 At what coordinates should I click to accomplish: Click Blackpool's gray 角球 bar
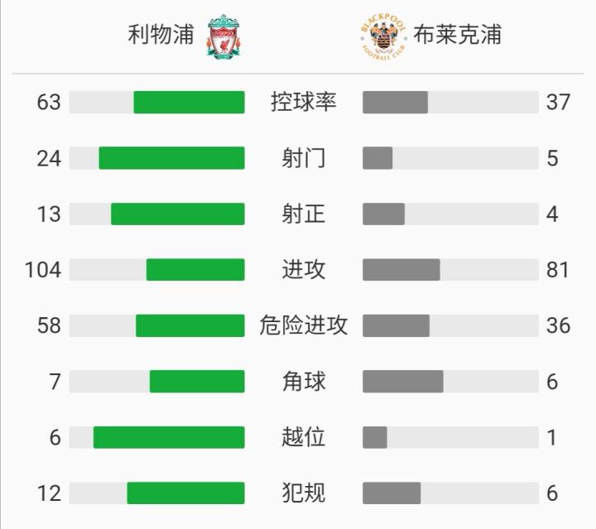click(x=402, y=381)
